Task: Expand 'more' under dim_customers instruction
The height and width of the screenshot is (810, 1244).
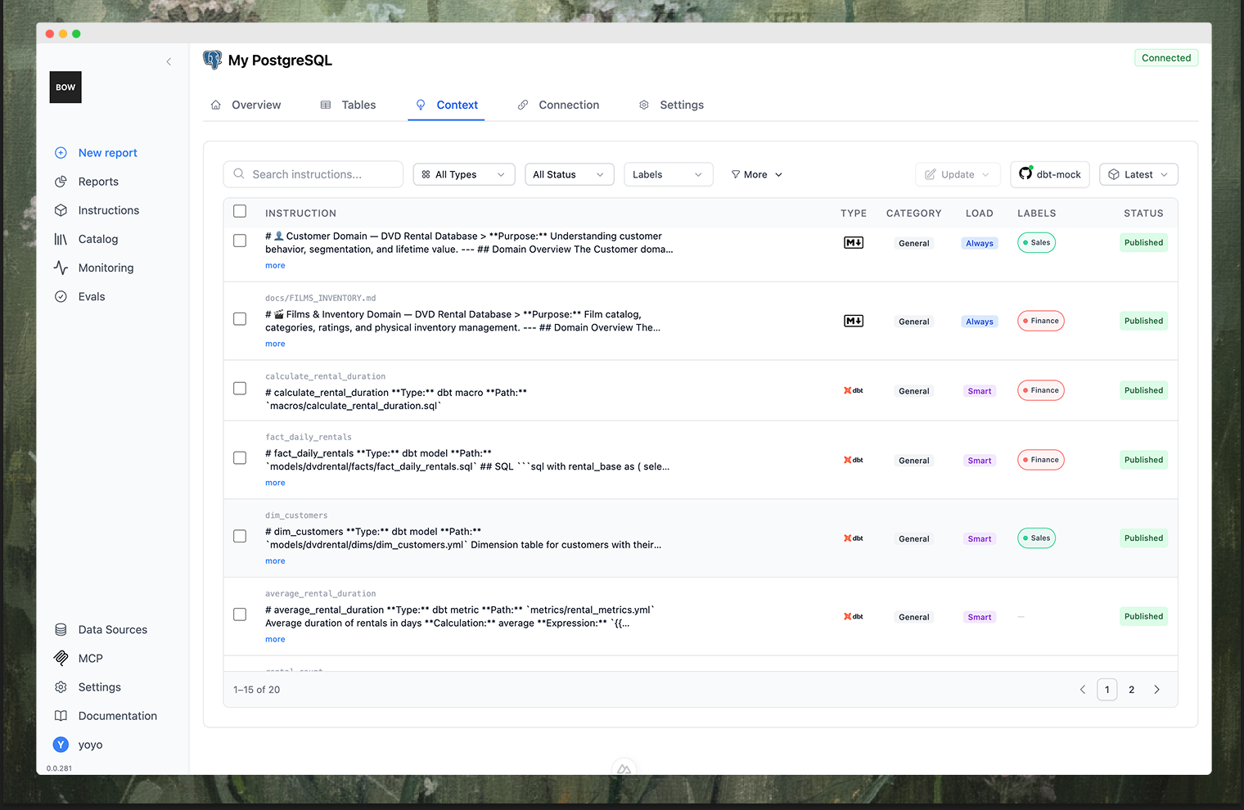Action: pos(275,561)
